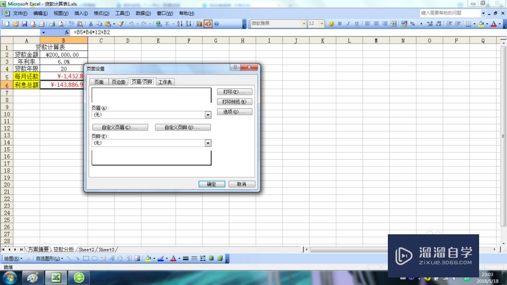This screenshot has height=285, width=507.
Task: Click the Center alignment icon
Action: pyautogui.click(x=376, y=24)
